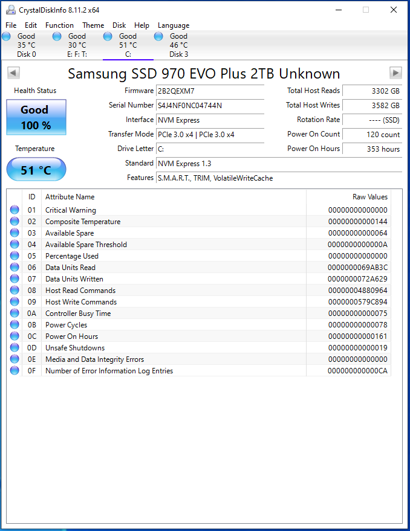Open the Language menu
Screen dimensions: 410x531
click(174, 25)
